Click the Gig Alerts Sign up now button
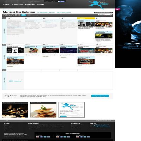 (100, 96)
